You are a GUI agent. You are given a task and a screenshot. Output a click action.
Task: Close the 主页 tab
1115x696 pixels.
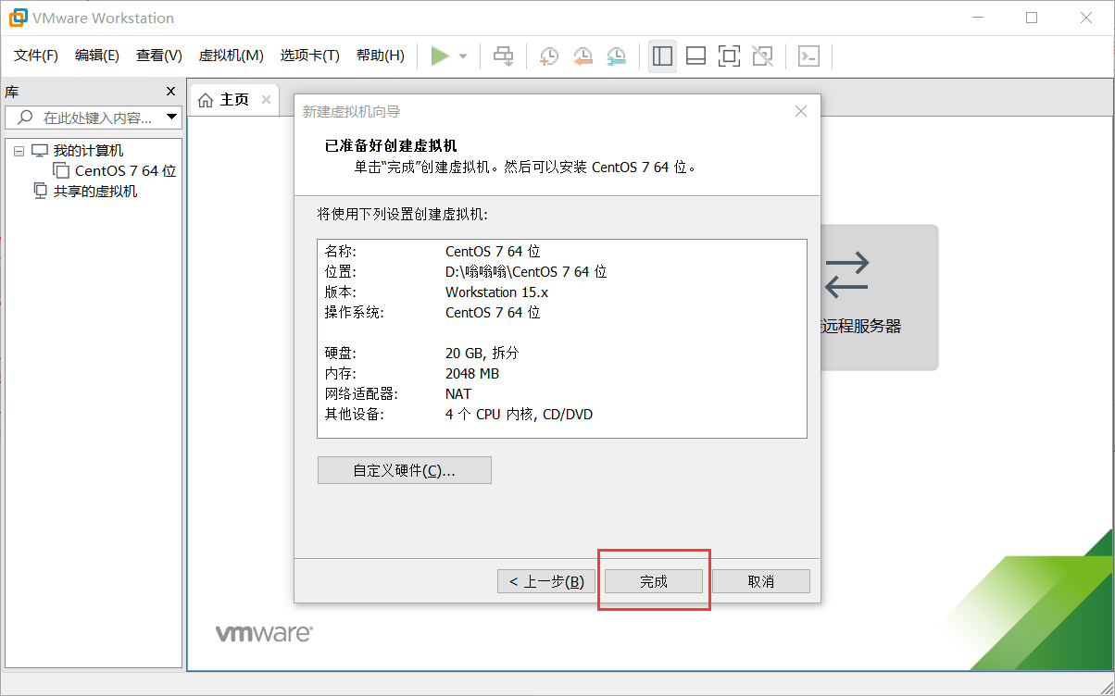click(266, 99)
